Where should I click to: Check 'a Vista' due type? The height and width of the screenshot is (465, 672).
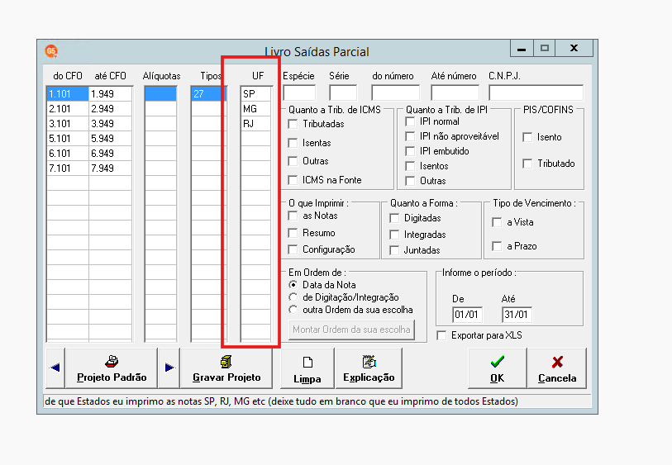[x=497, y=222]
